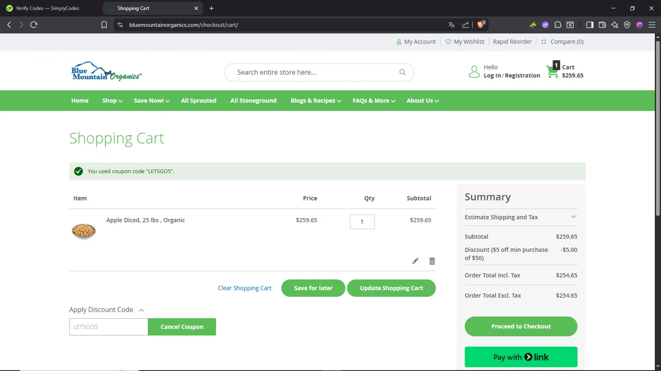
Task: Expand Blogs & Recipes dropdown
Action: tap(316, 101)
